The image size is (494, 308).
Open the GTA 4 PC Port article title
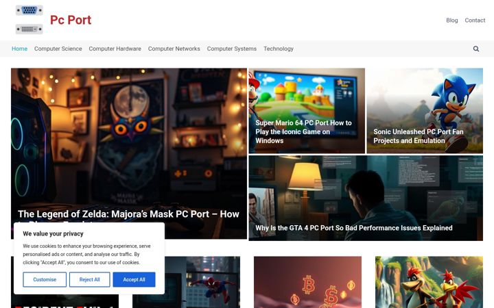tap(354, 228)
